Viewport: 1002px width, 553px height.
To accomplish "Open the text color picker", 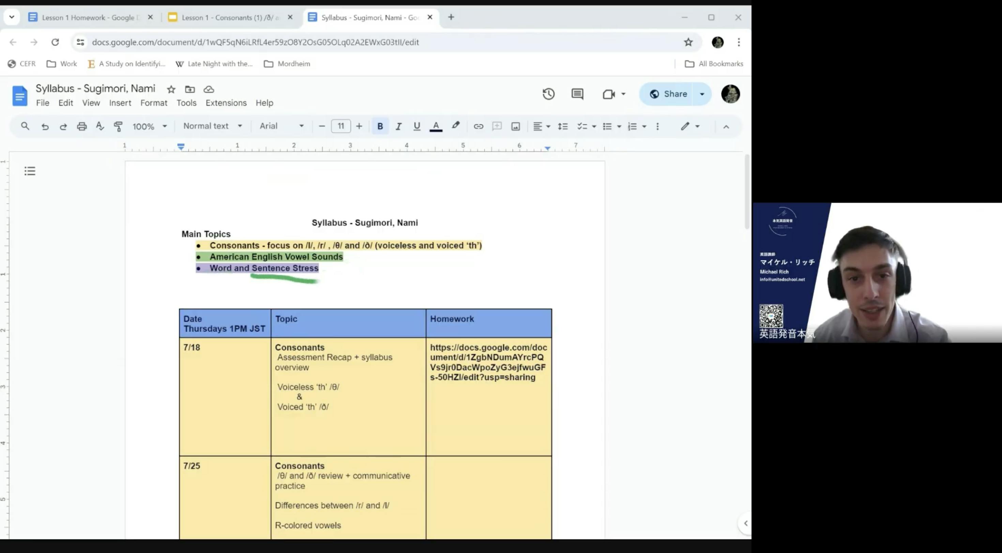I will click(x=436, y=126).
